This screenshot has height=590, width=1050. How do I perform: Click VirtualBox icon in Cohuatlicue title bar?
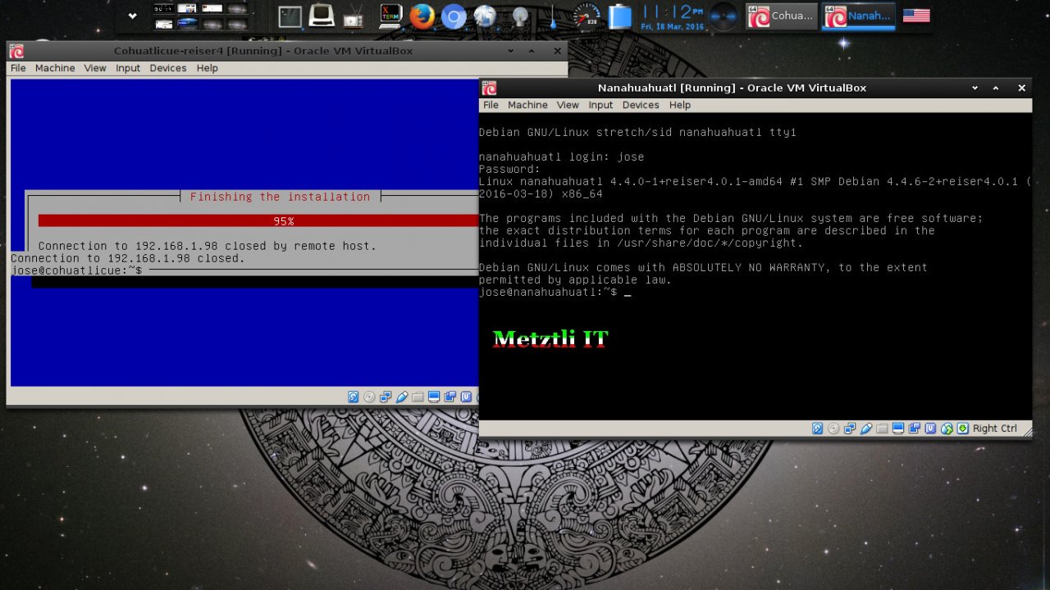(x=16, y=51)
